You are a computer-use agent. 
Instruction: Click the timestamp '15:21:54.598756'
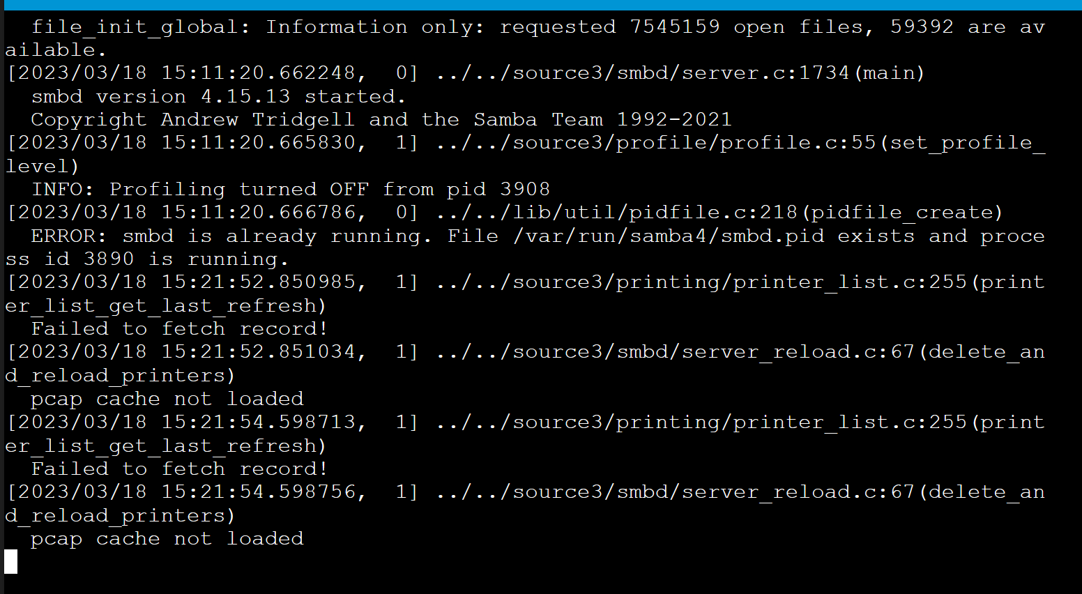258,492
